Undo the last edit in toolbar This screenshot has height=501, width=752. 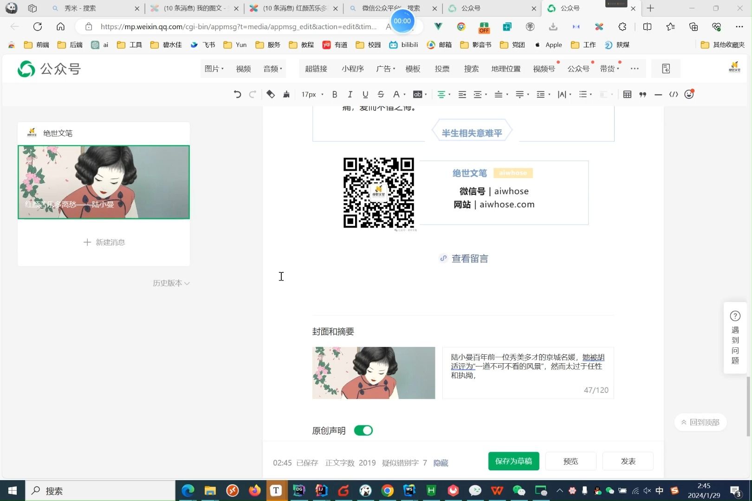click(x=237, y=94)
